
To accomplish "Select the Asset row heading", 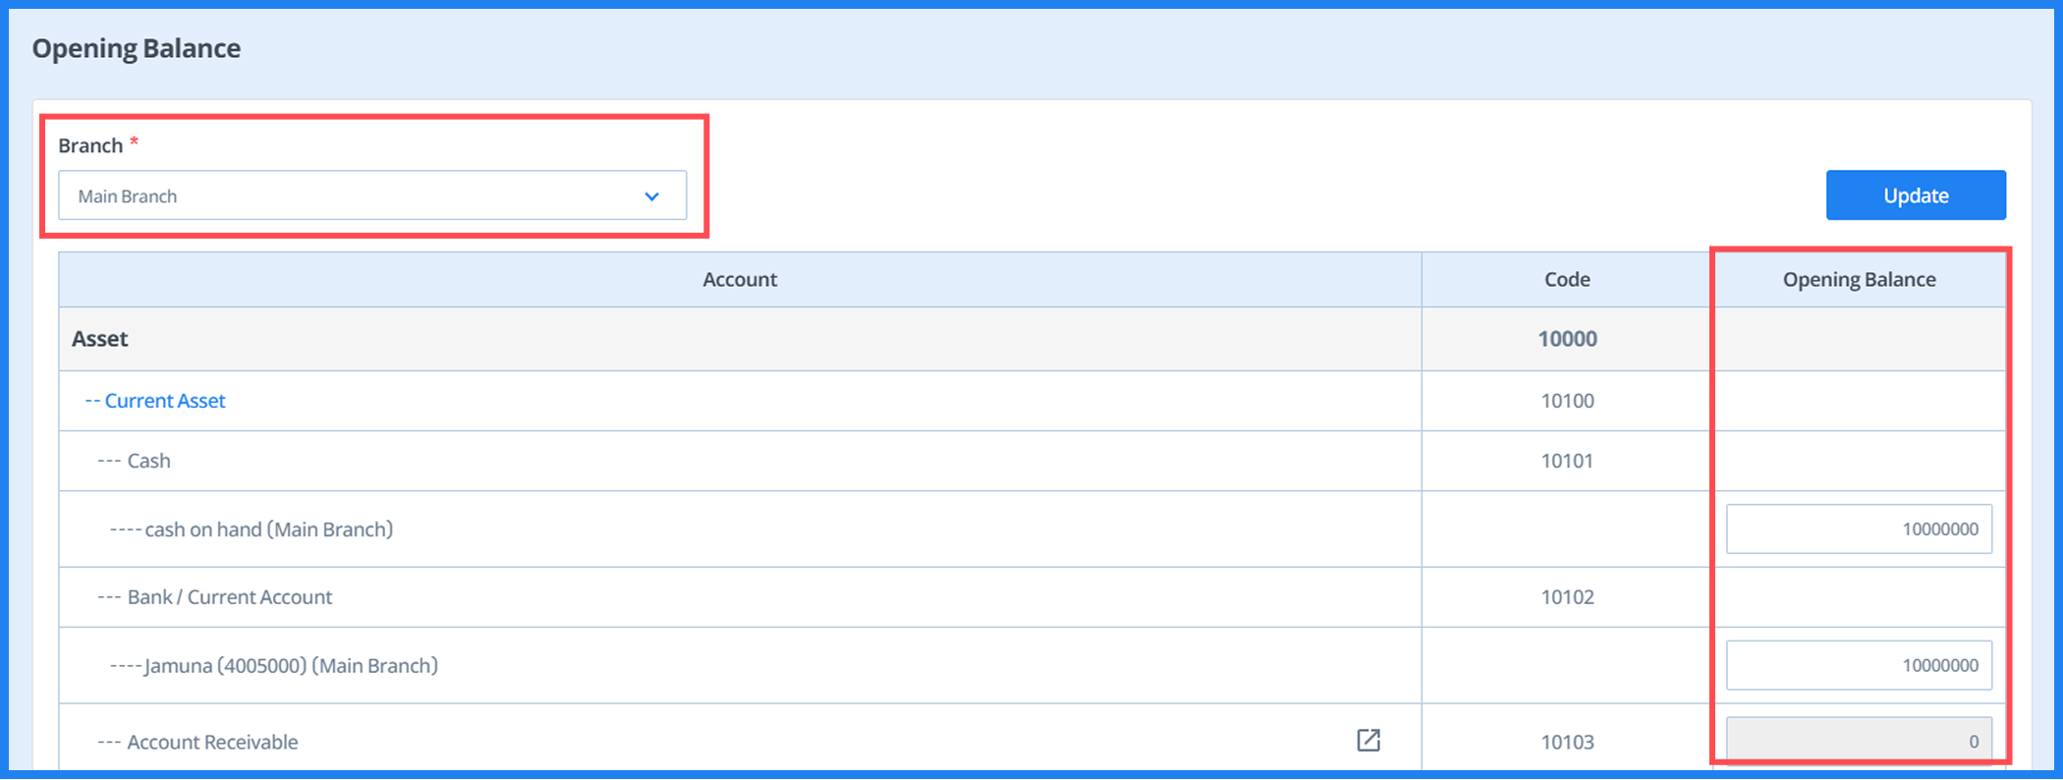I will point(100,339).
